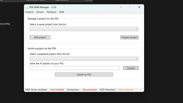Expand the prepared project dropdown list
183x103 pixels.
click(x=84, y=59)
